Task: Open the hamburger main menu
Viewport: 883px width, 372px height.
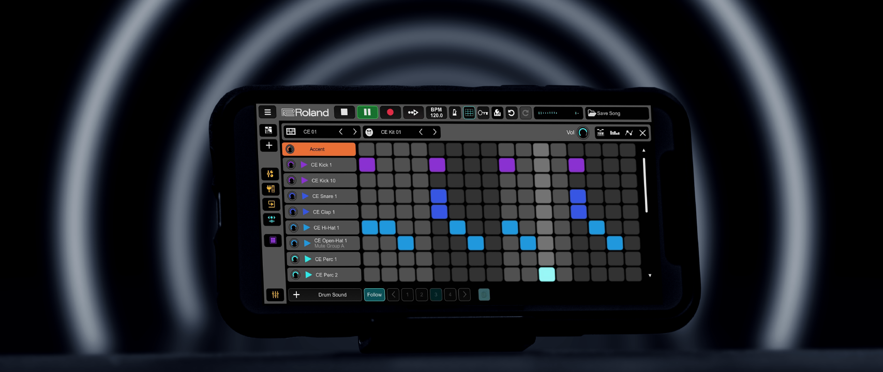Action: point(267,112)
